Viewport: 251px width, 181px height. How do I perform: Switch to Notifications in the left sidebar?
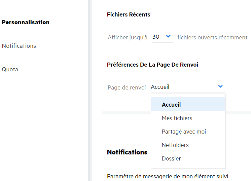click(19, 46)
